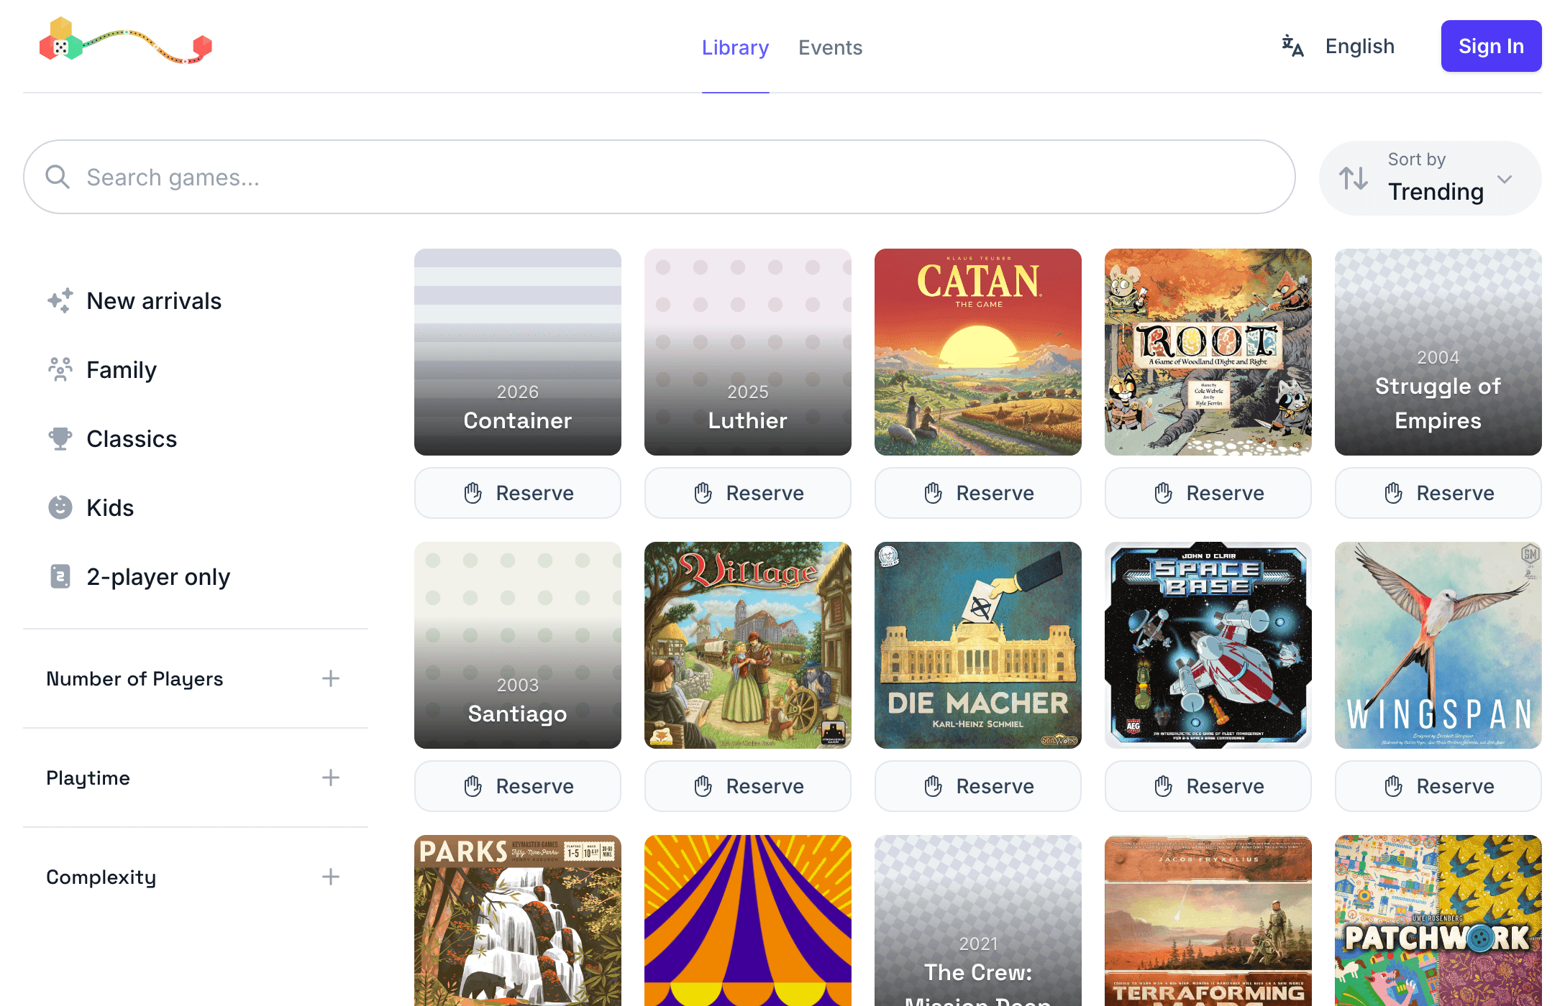Click hand icon on Space Base's Reserve button
The width and height of the screenshot is (1565, 1006).
(1163, 786)
